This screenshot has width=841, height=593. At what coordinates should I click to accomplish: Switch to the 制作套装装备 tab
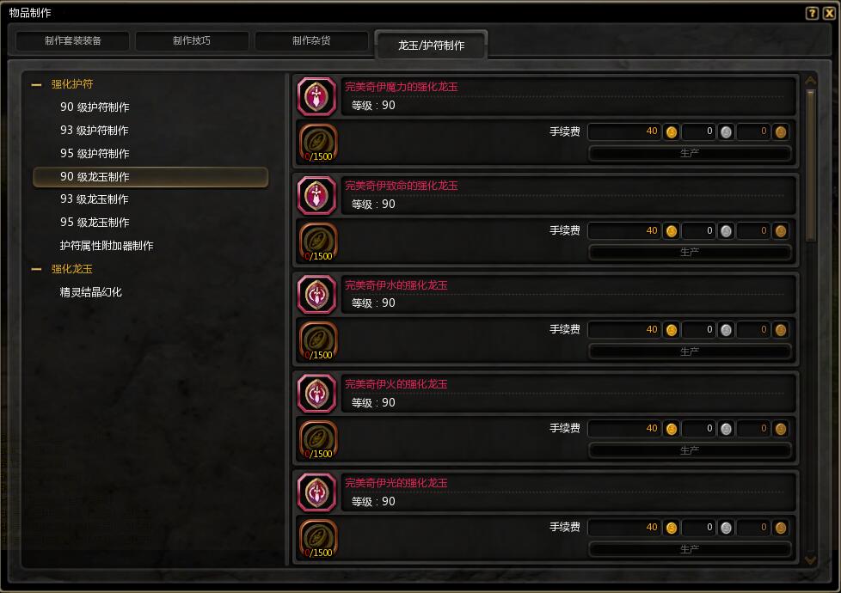(73, 40)
